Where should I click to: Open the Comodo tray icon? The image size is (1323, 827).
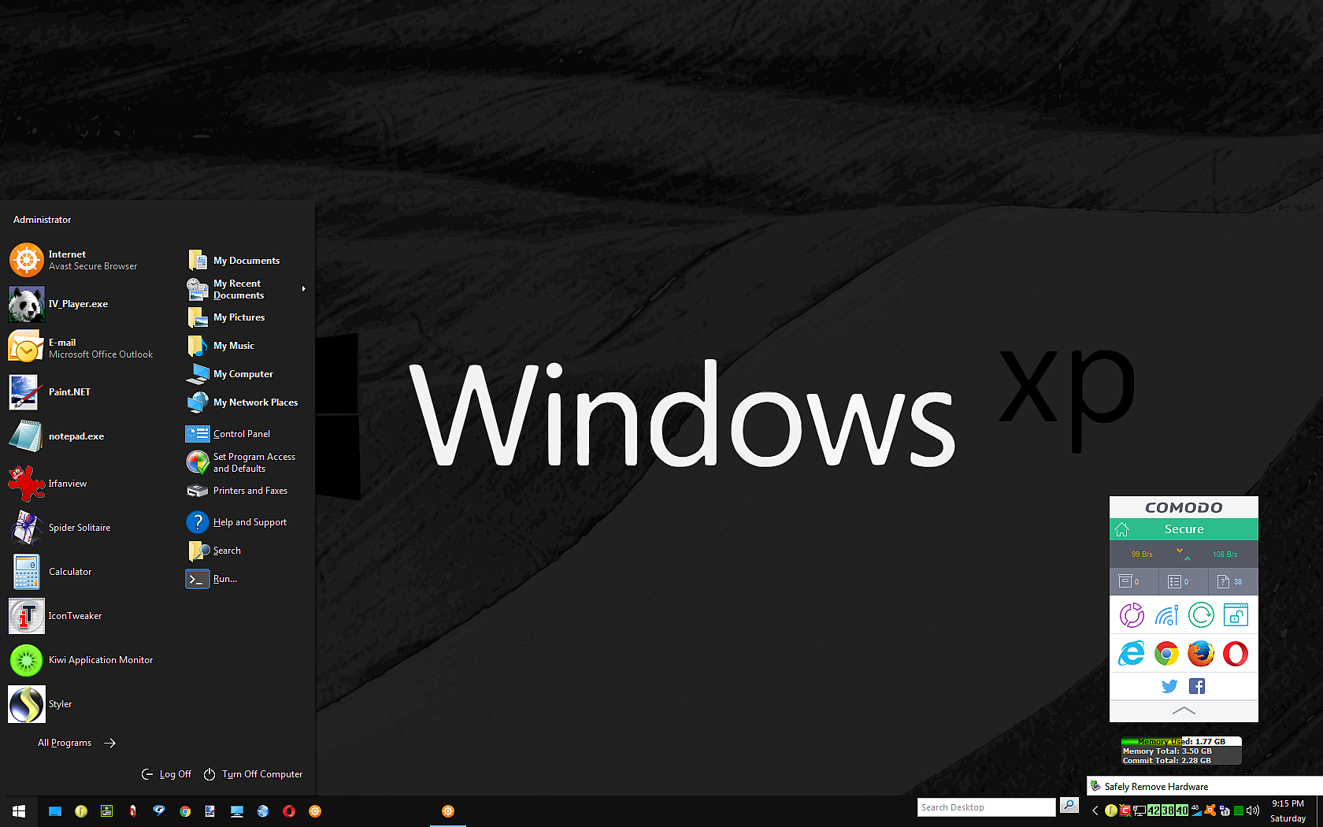(x=1125, y=810)
